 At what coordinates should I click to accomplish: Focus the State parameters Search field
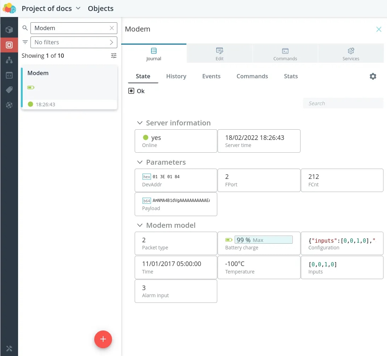coord(343,103)
